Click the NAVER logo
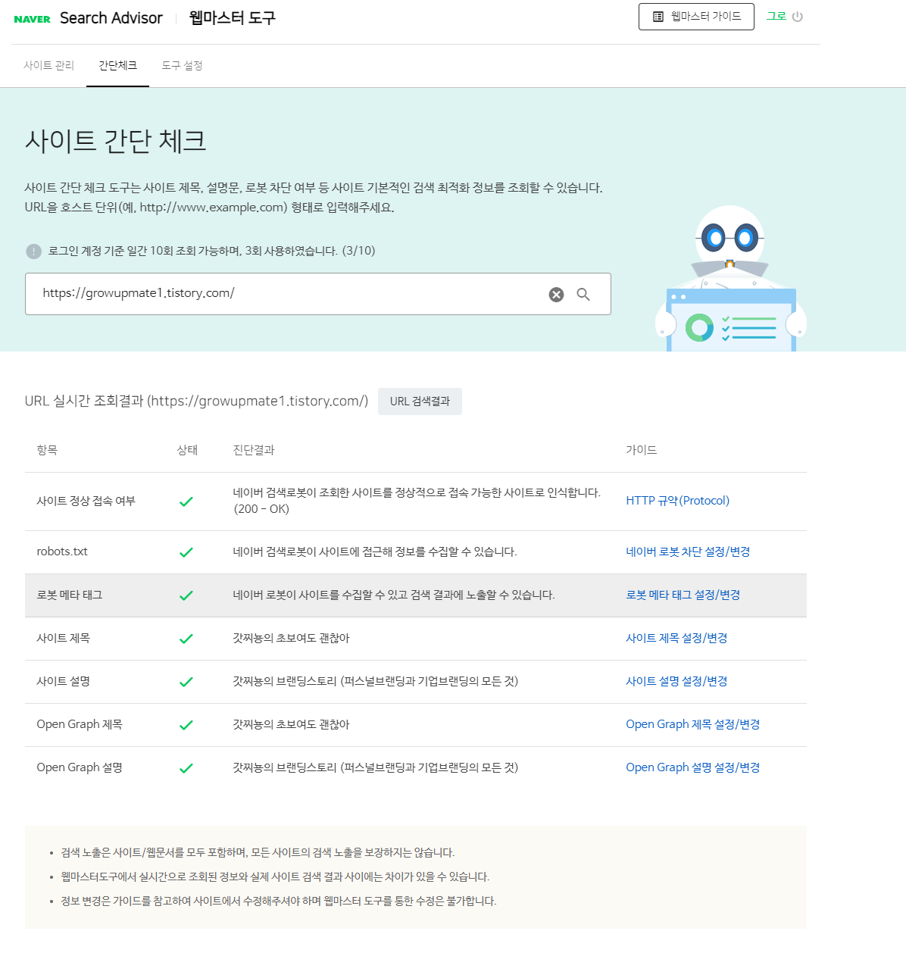906x953 pixels. pos(32,19)
